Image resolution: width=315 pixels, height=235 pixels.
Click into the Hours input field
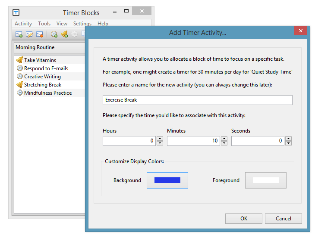[129, 141]
